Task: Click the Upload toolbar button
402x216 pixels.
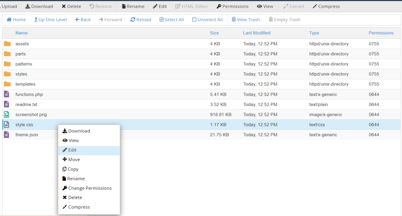Action: (x=9, y=6)
